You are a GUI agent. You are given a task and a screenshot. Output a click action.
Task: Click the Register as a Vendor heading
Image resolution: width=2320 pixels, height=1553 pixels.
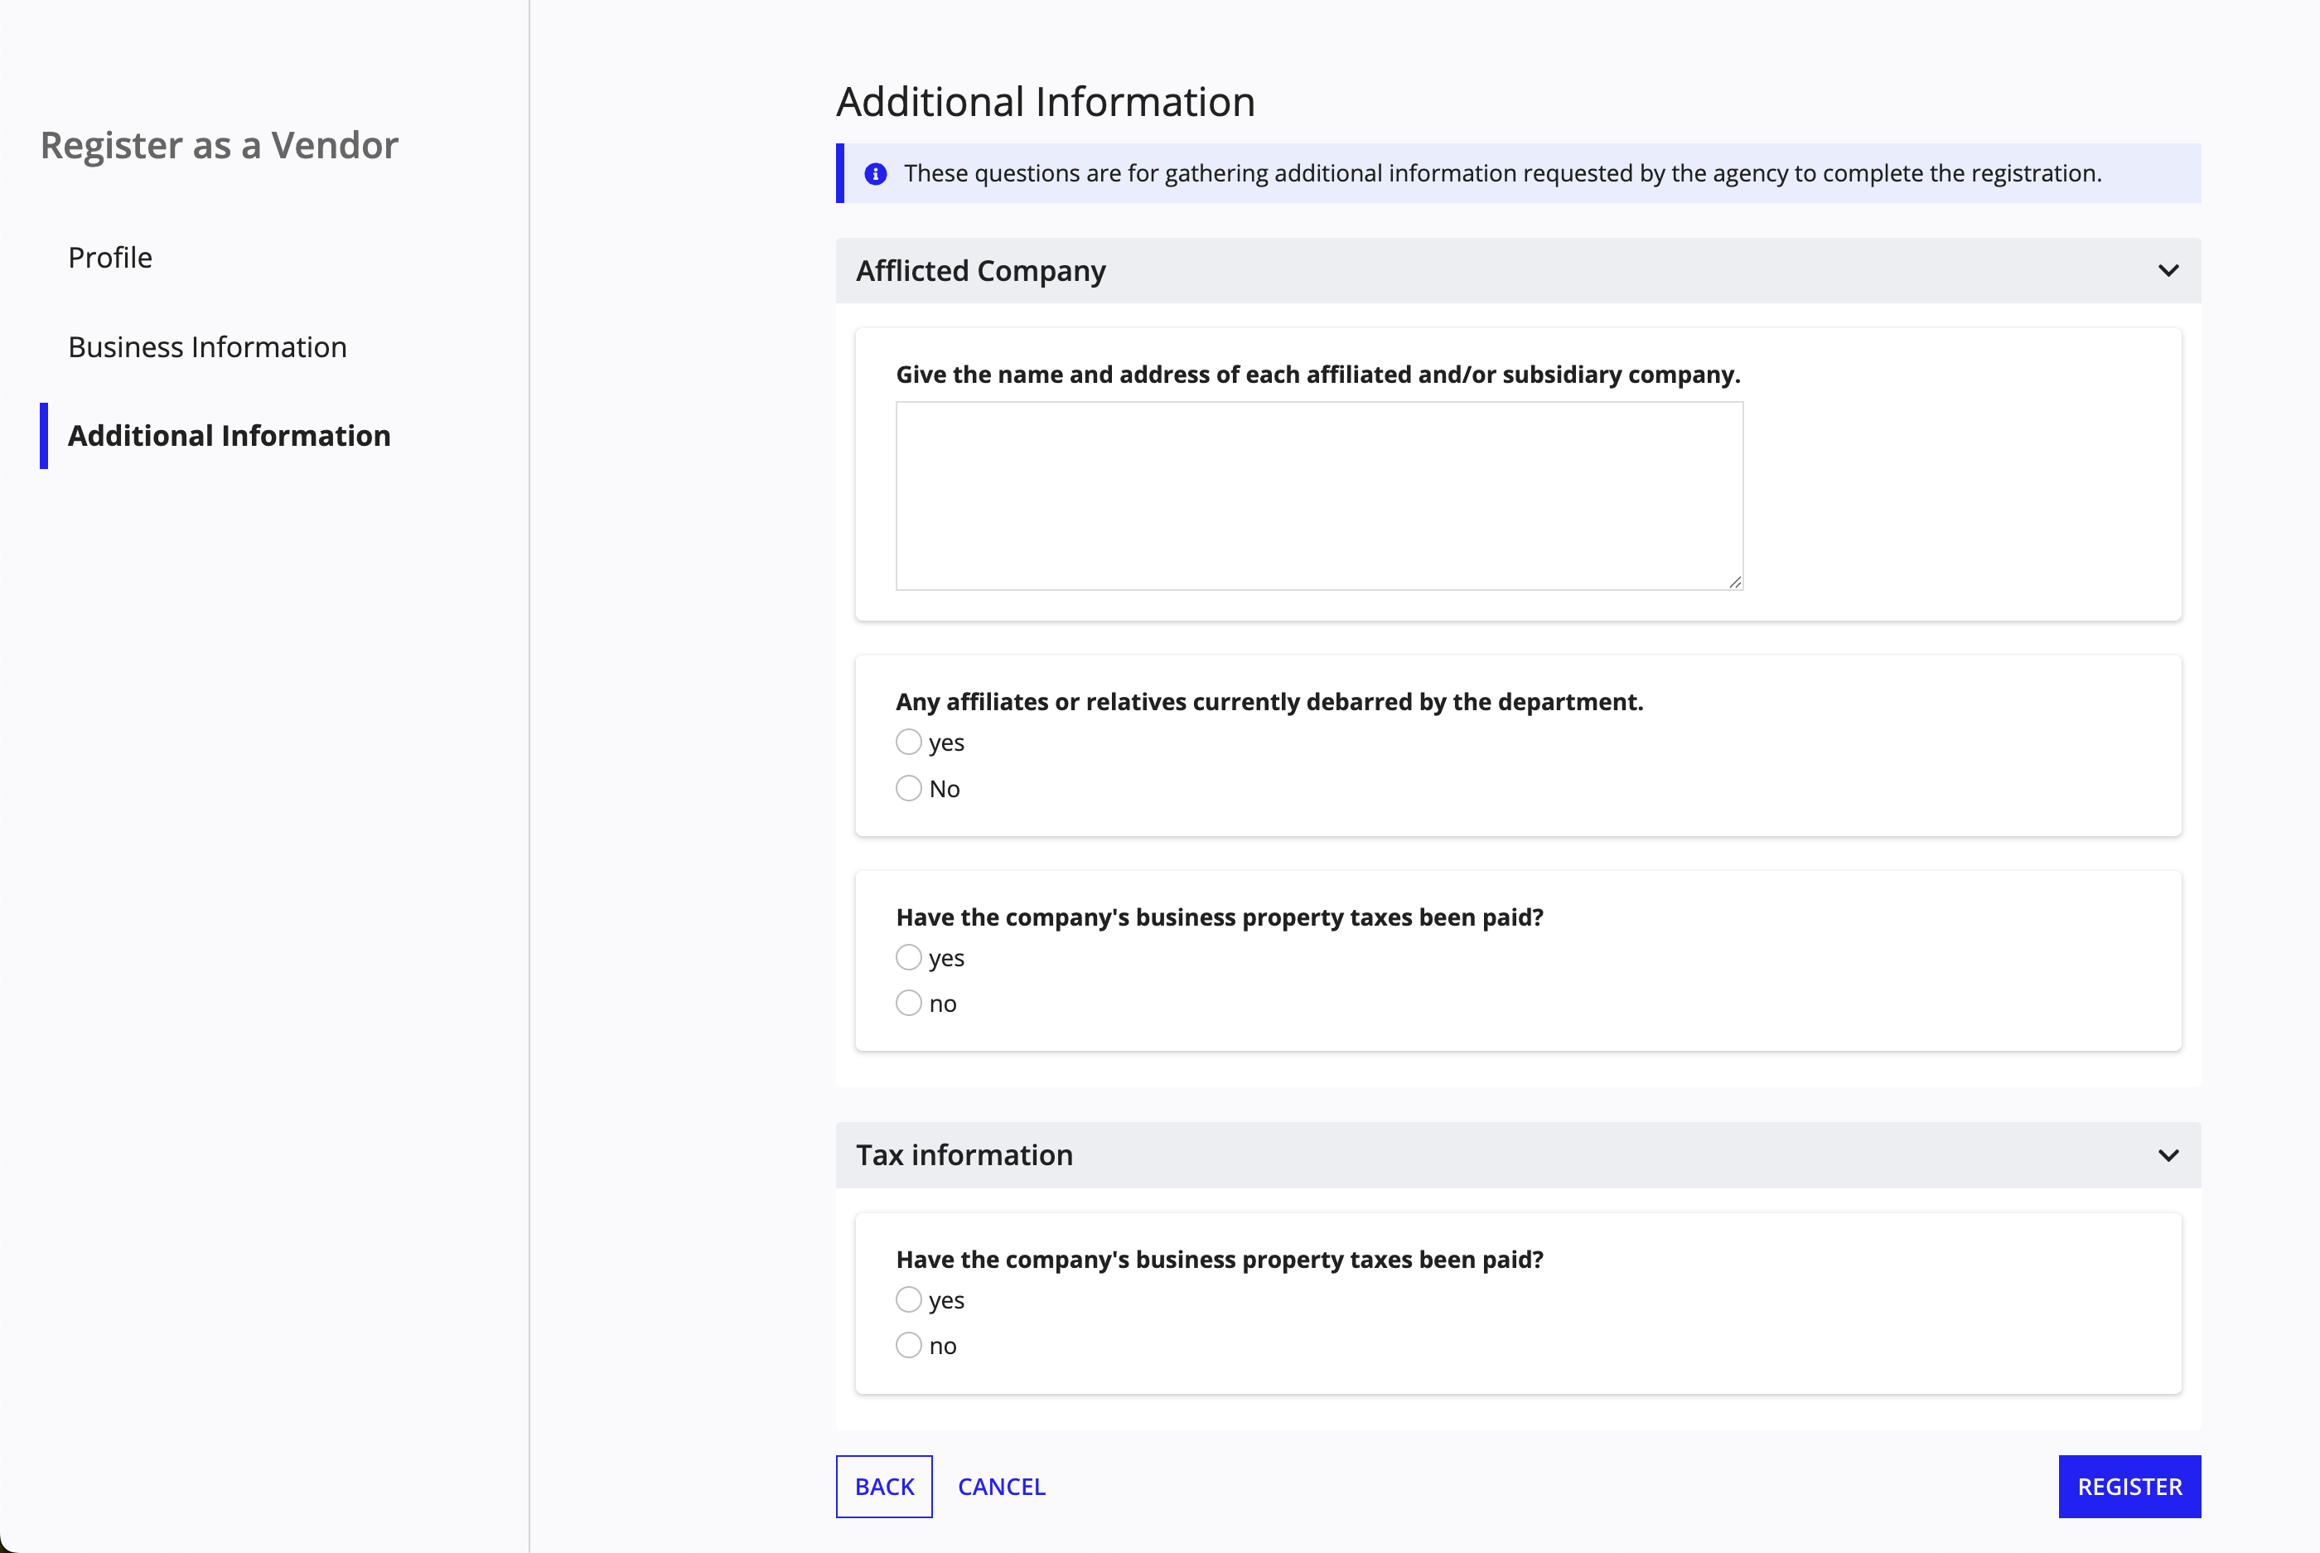coord(218,144)
